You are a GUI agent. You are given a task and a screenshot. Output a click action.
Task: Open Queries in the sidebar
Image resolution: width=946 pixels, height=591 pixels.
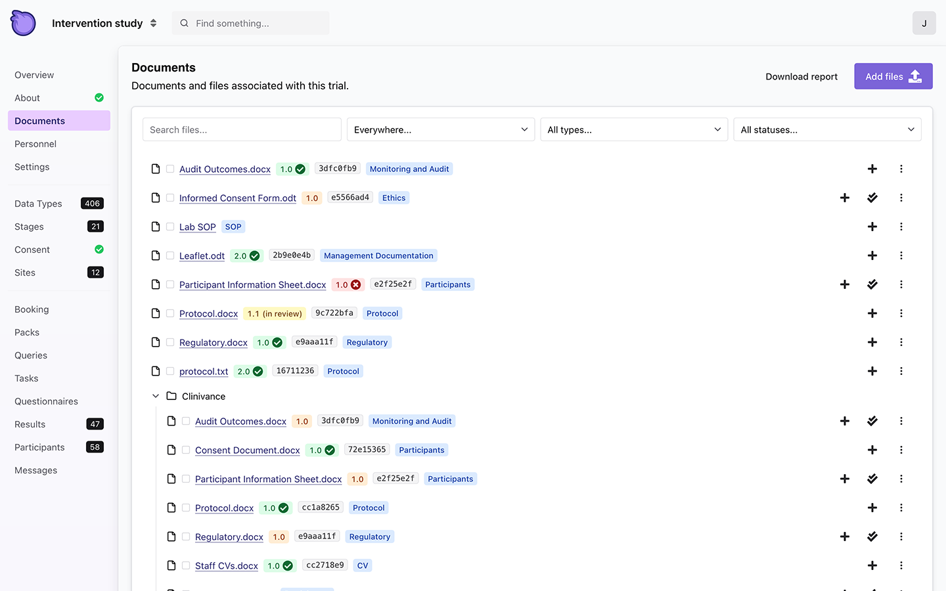tap(31, 355)
